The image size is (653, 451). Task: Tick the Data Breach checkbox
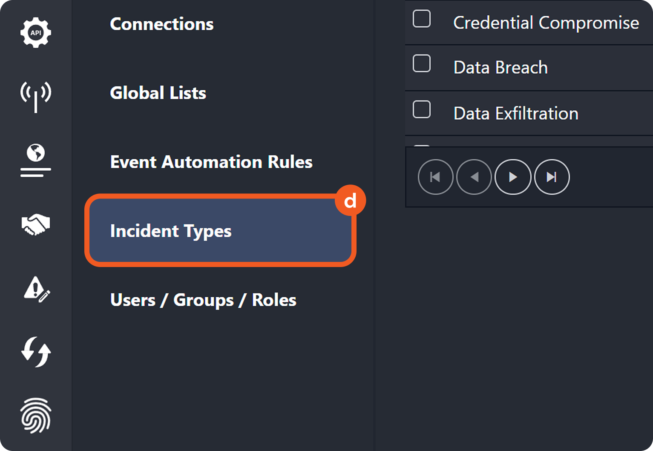click(x=422, y=64)
